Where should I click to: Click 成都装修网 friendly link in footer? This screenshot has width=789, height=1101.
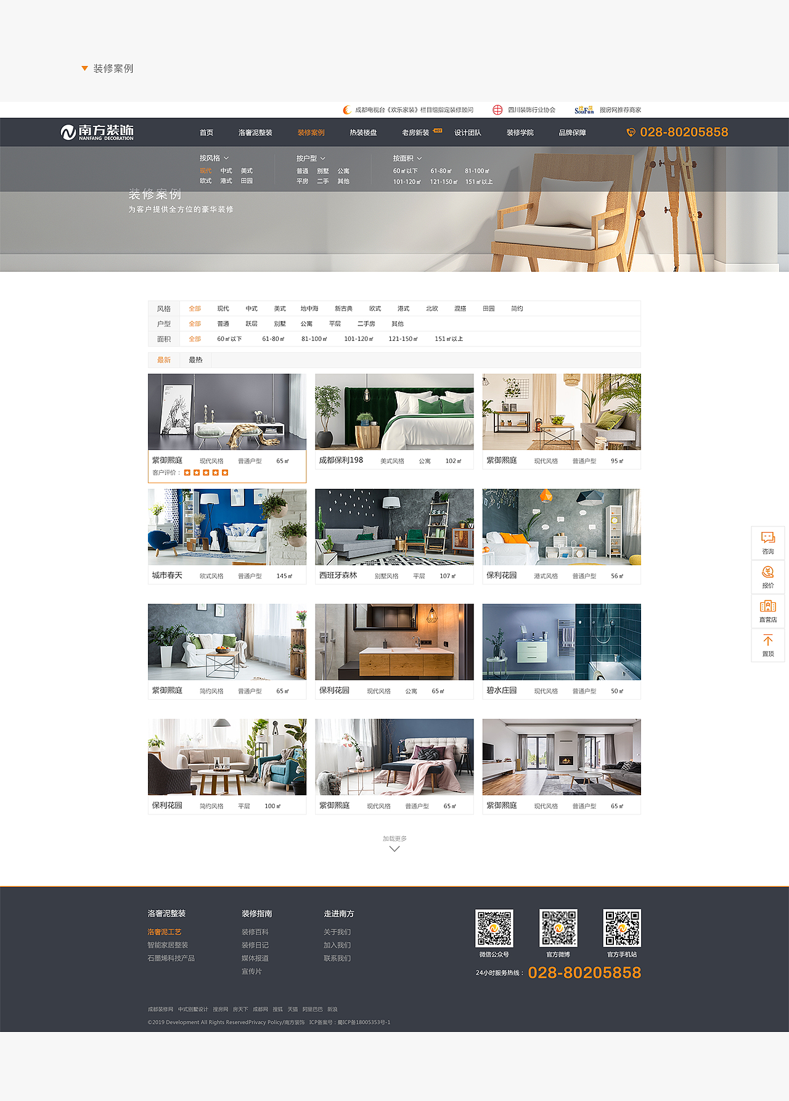pos(160,1009)
